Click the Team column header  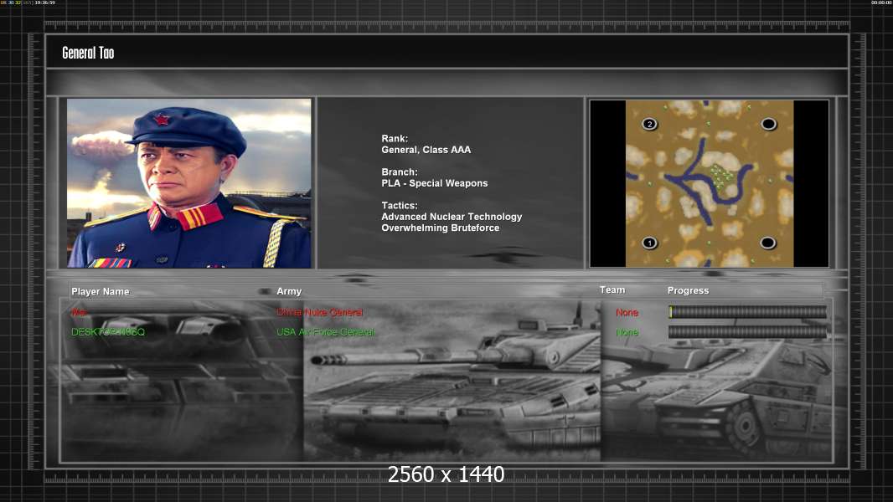[612, 289]
